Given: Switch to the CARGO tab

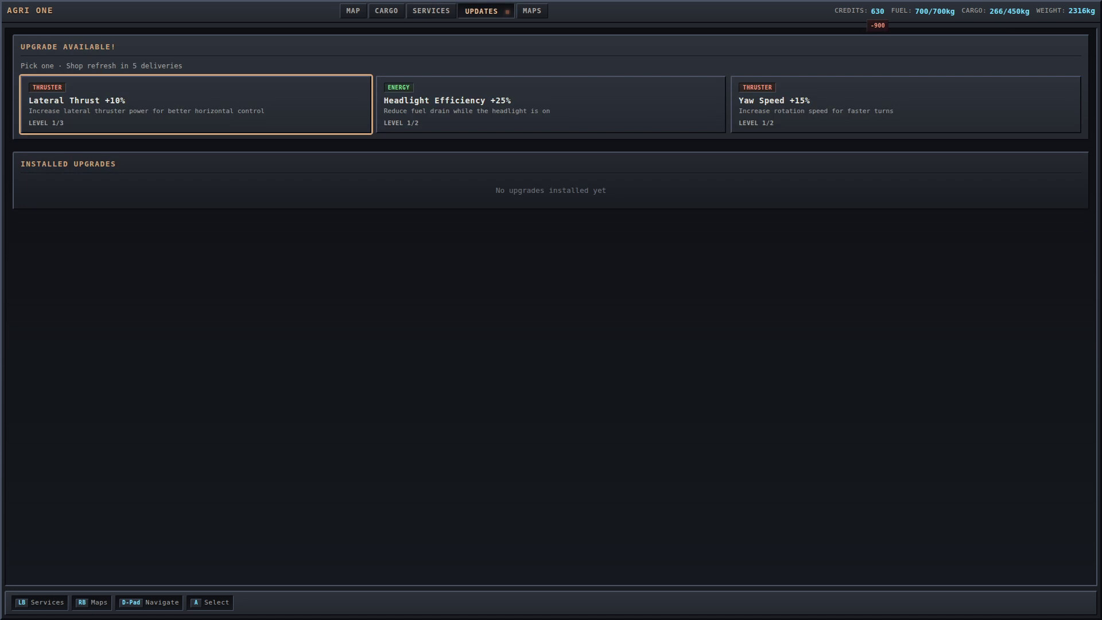Looking at the screenshot, I should coord(386,10).
